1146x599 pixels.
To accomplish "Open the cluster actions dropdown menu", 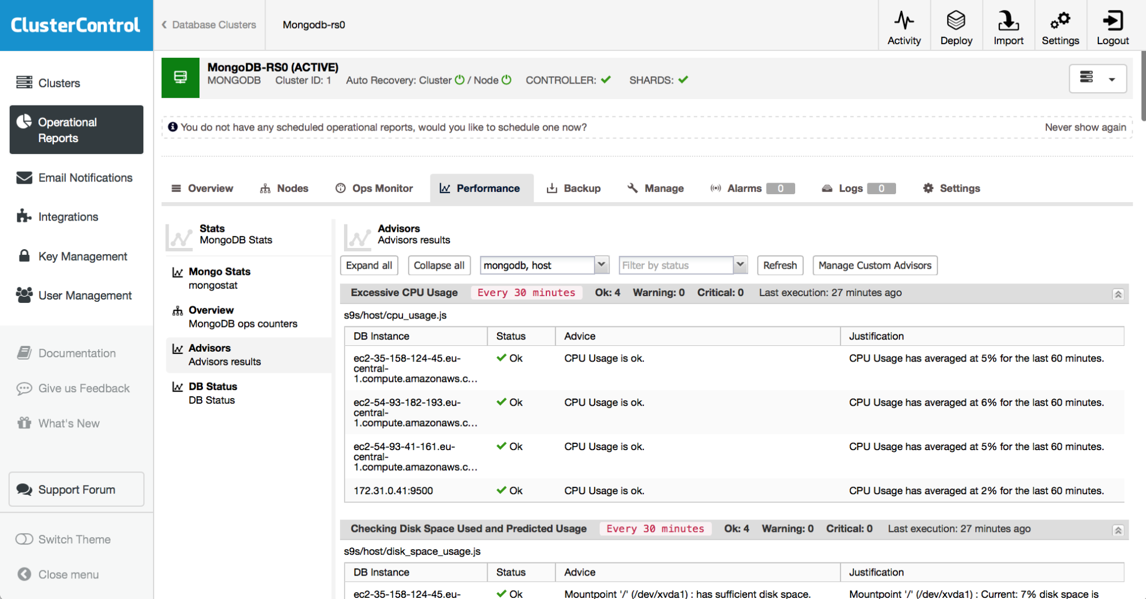I will coord(1097,78).
